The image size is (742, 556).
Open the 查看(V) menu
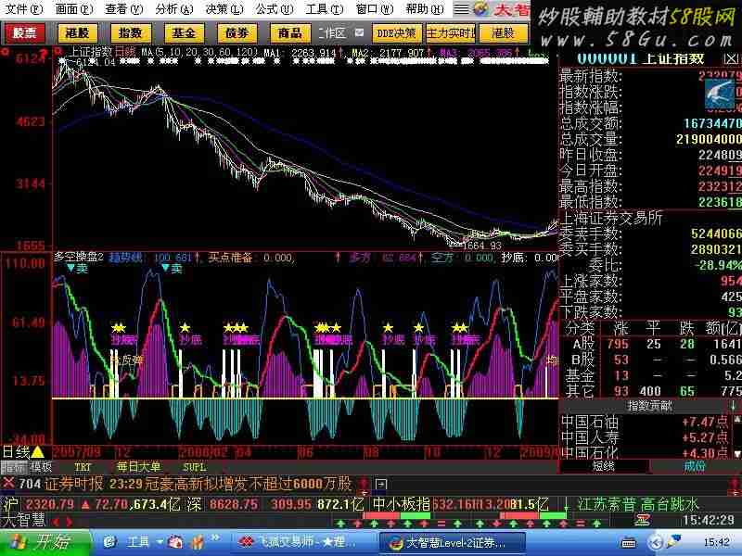pyautogui.click(x=123, y=9)
